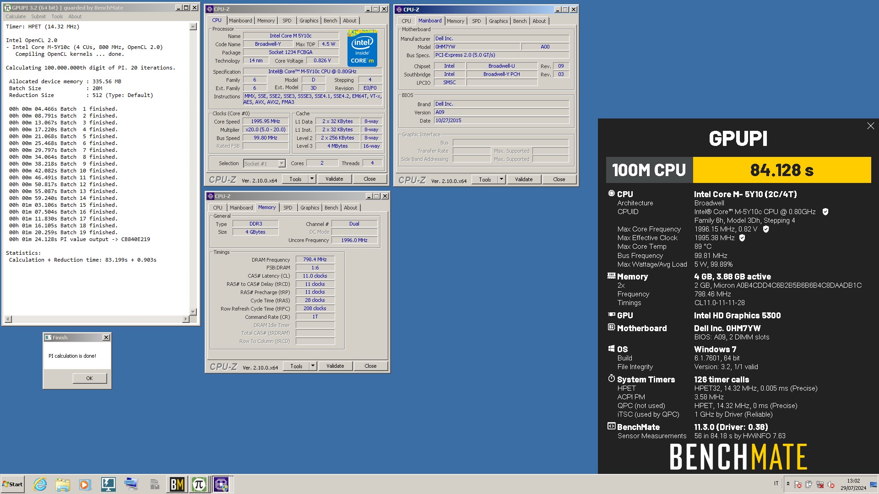Click Finish dialog title bar icon

(x=48, y=338)
